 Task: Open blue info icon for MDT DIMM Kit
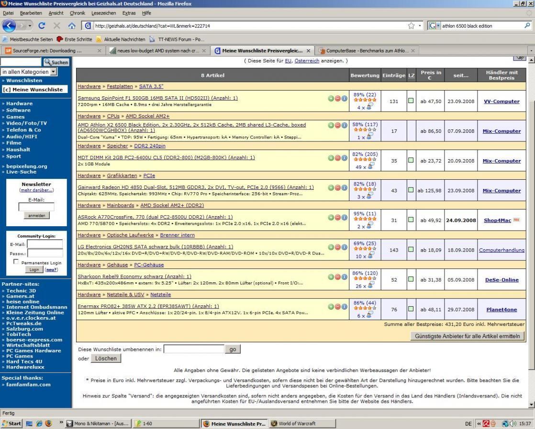tap(344, 158)
